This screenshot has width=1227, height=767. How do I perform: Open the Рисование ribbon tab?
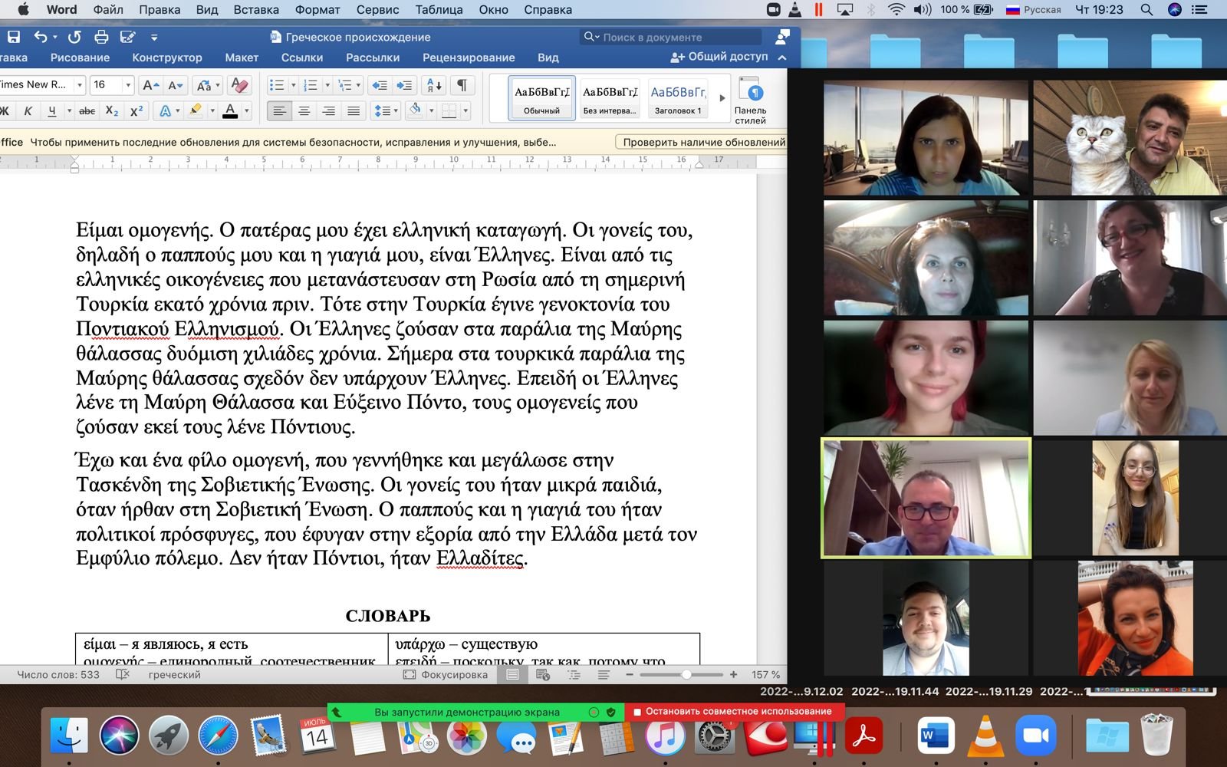(x=80, y=58)
